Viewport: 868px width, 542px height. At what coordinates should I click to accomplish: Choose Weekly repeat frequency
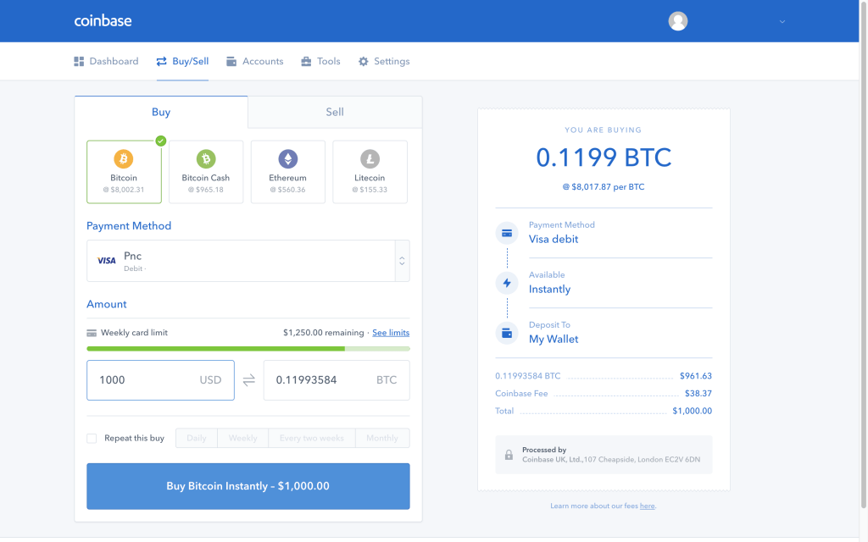point(243,438)
